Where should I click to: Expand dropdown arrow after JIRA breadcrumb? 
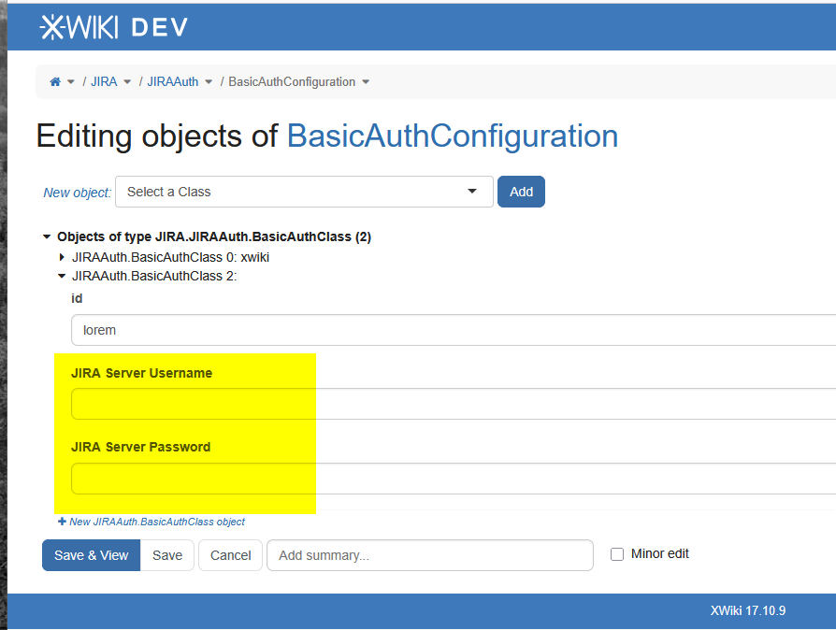127,82
